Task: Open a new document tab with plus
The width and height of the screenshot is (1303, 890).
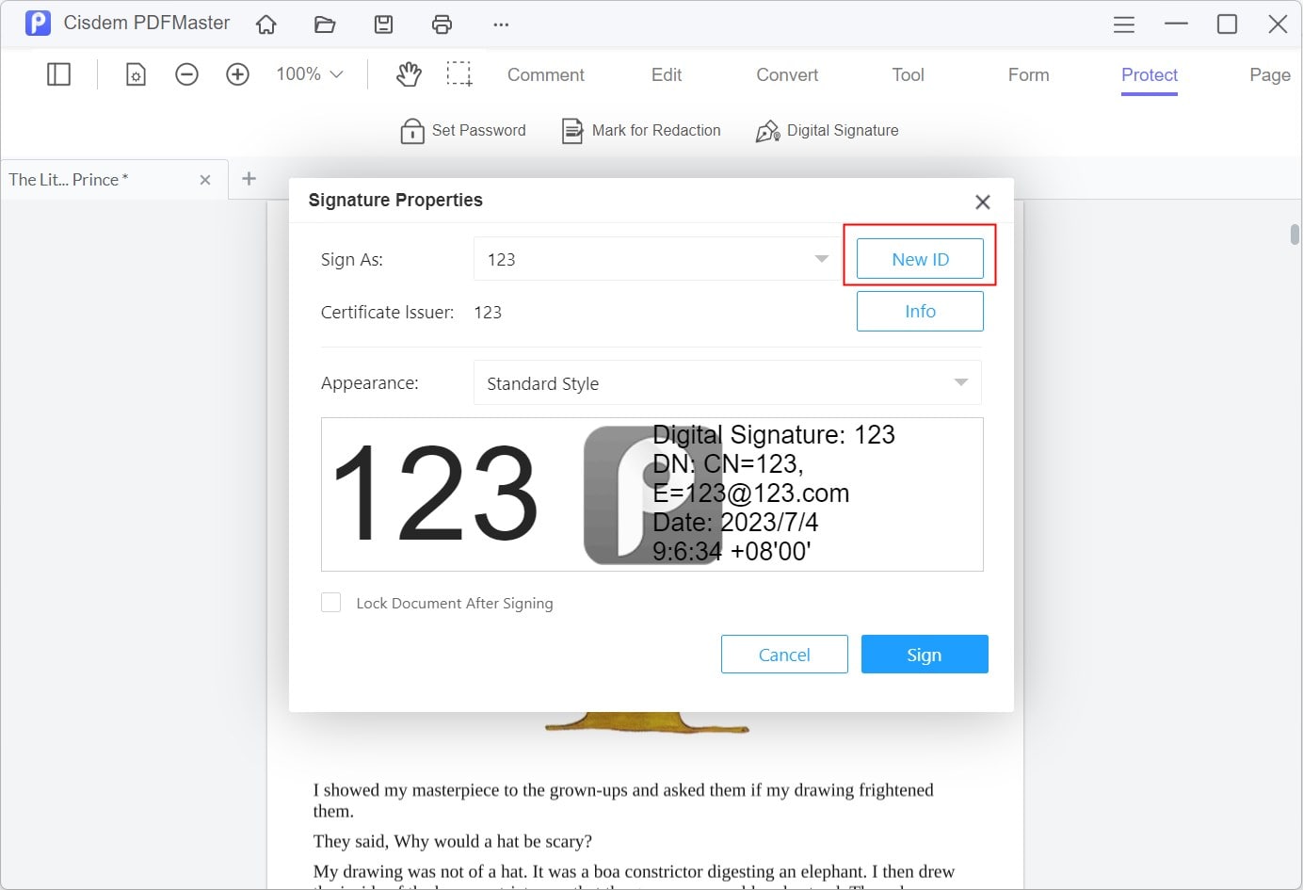Action: click(249, 178)
